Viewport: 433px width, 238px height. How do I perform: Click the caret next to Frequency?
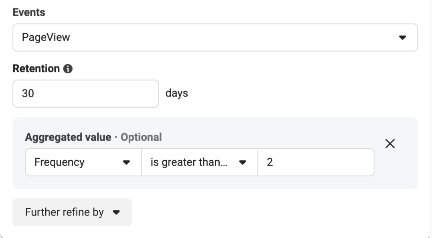click(x=126, y=163)
